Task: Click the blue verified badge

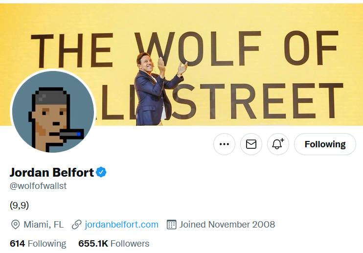Action: click(101, 172)
